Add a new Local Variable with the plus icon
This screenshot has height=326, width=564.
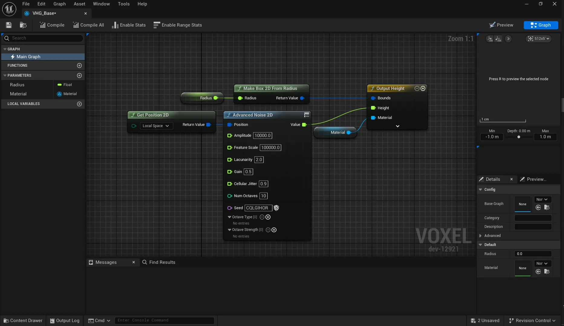click(x=79, y=104)
